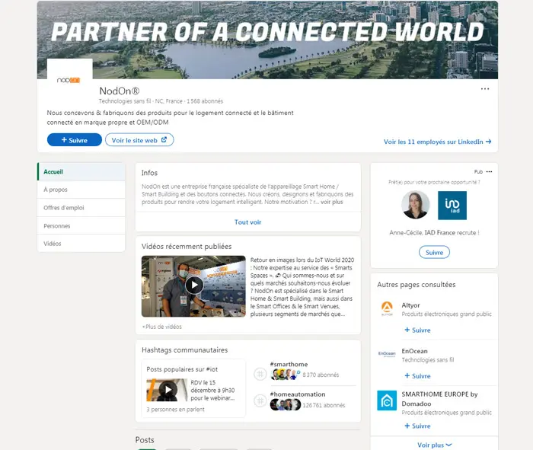Open the three-dot menu beside NodOn header
Screen dimensions: 533x450
(x=485, y=89)
